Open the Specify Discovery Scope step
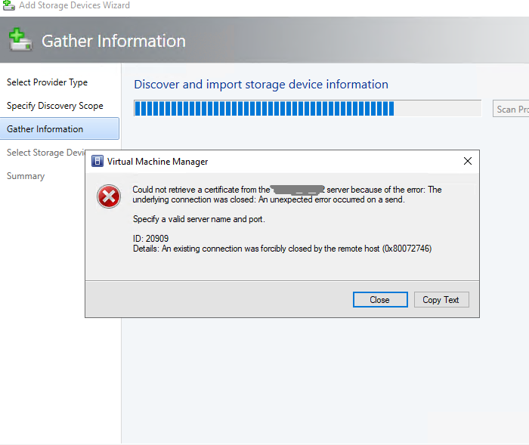 [x=55, y=106]
